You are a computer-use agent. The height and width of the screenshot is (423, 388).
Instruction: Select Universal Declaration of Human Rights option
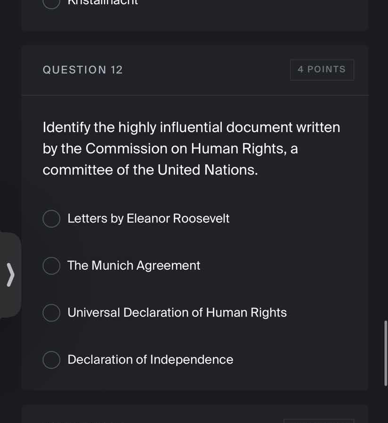coord(51,313)
